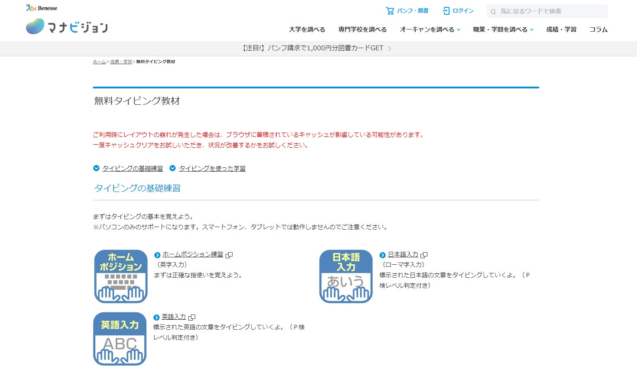
Task: Open the 大学を調べる menu
Action: (307, 29)
